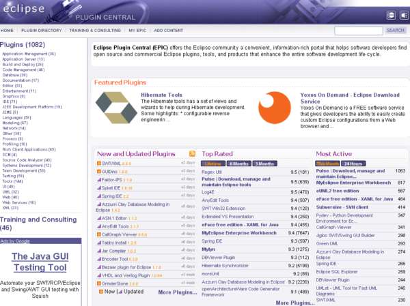
Task: Click the search input field
Action: [359, 31]
